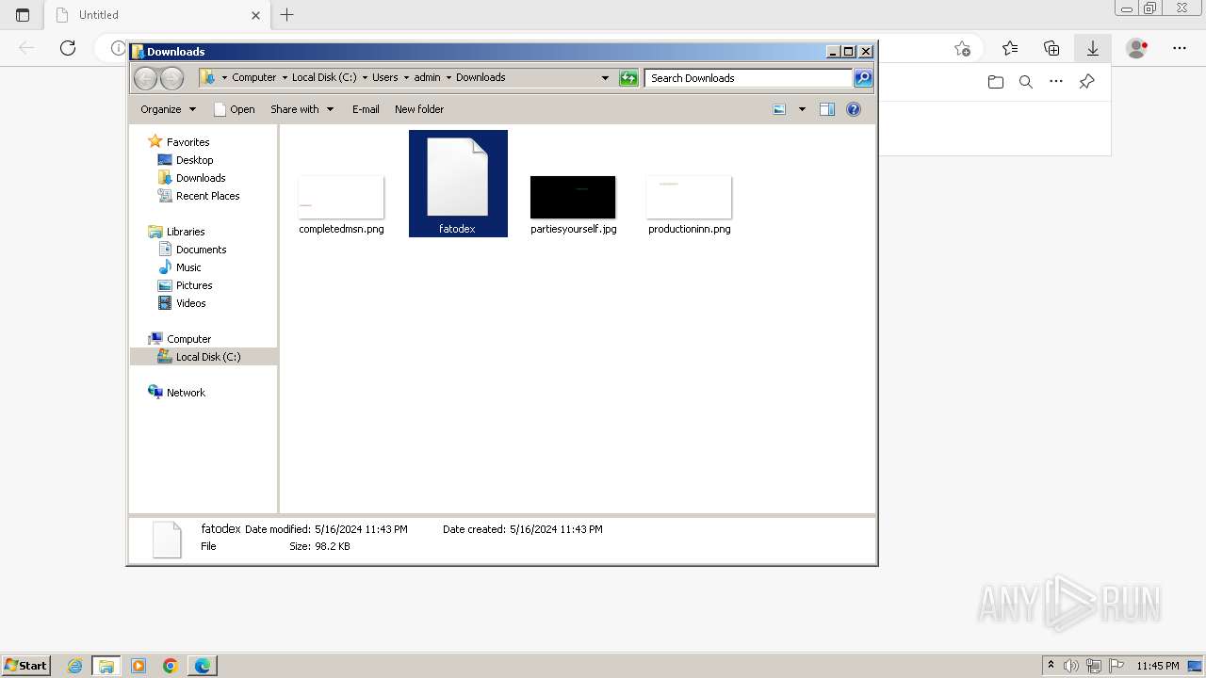The width and height of the screenshot is (1206, 678).
Task: Open a new browser tab
Action: [287, 15]
